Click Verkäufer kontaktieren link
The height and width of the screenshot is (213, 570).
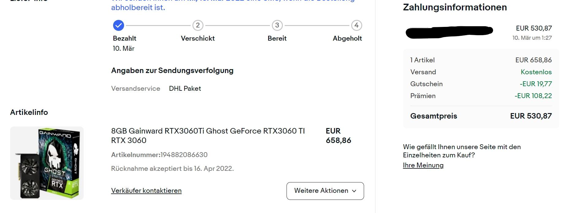(146, 191)
